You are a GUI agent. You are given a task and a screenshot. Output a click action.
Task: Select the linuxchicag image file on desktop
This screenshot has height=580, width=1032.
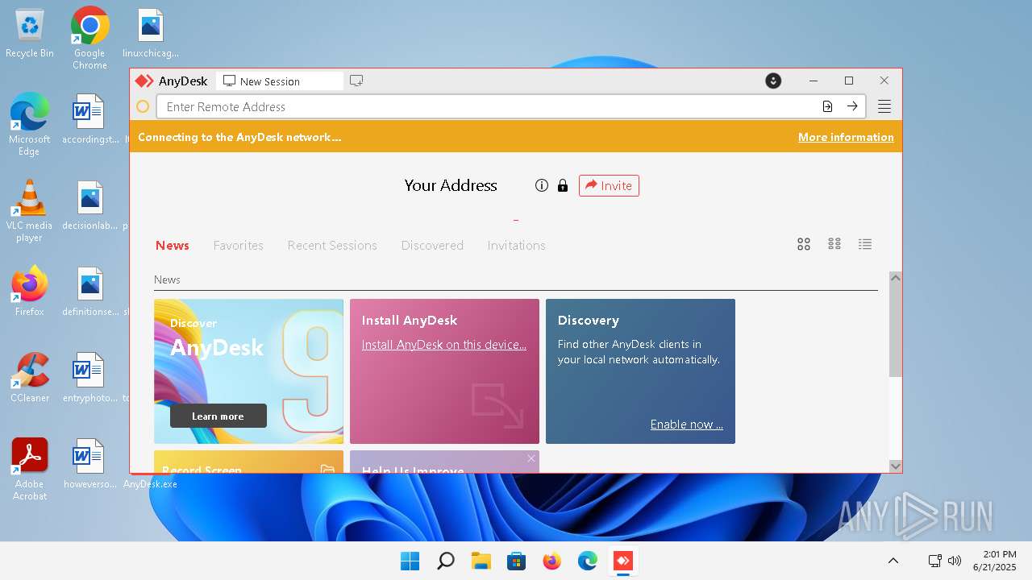pyautogui.click(x=151, y=34)
